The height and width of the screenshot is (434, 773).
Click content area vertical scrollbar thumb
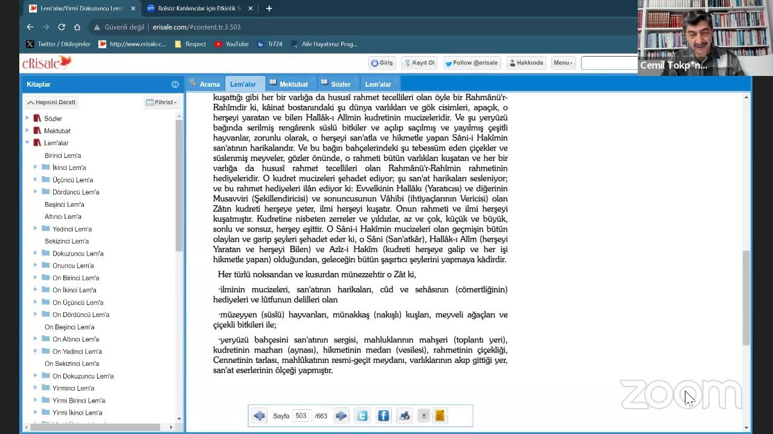click(746, 297)
